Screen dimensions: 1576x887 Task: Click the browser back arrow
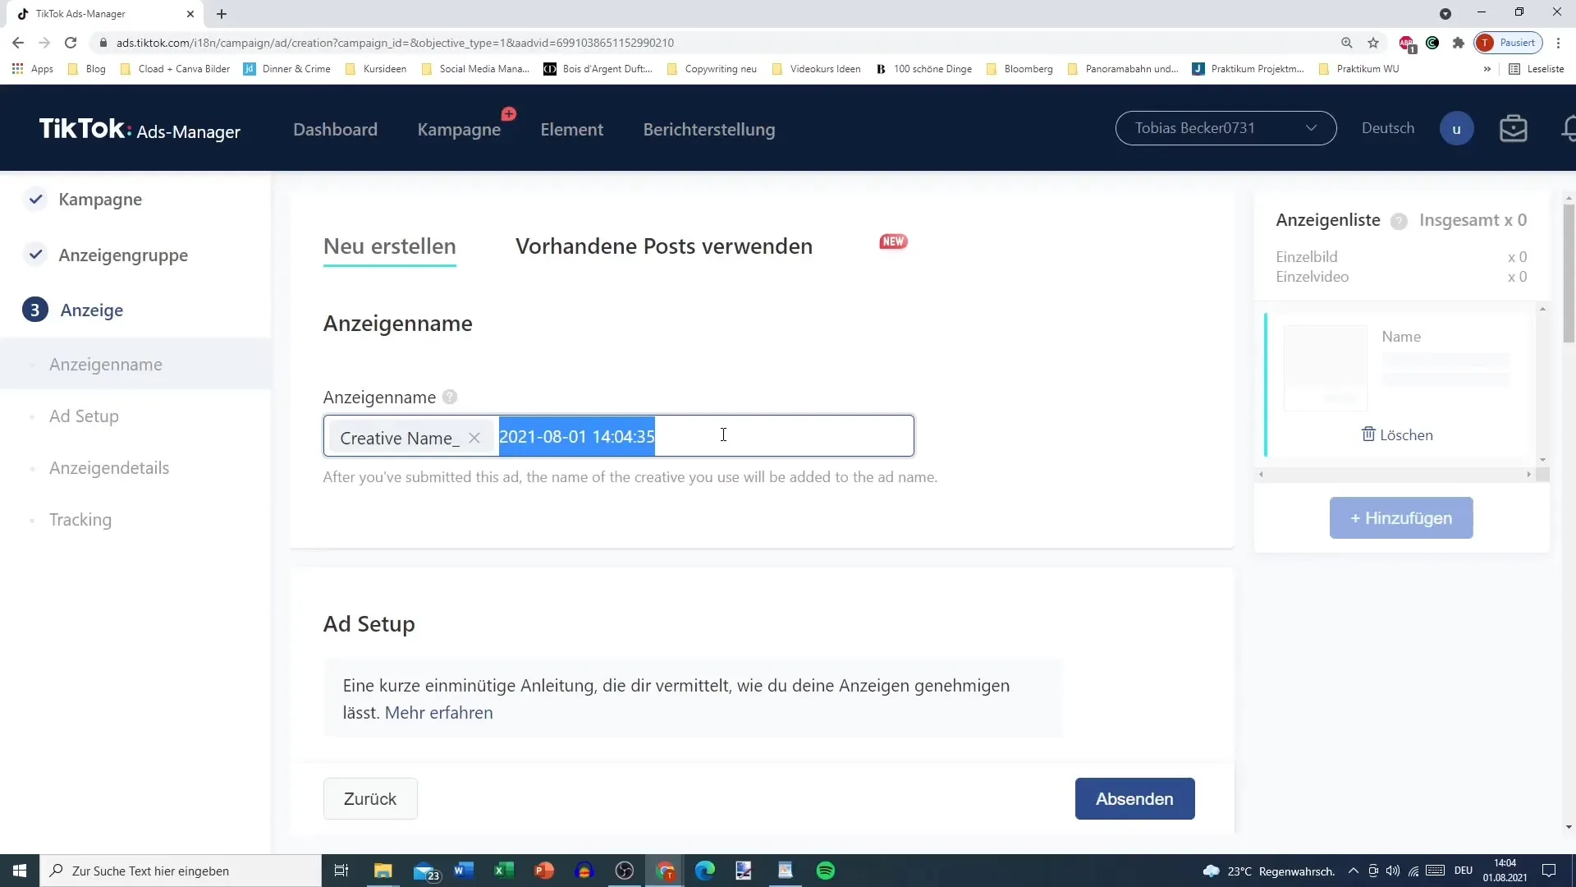18,43
